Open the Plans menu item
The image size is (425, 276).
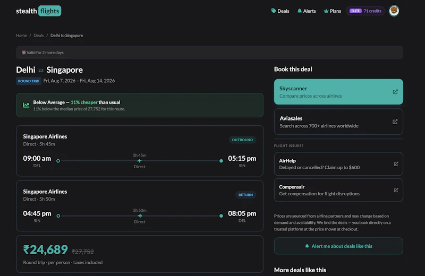[x=333, y=11]
